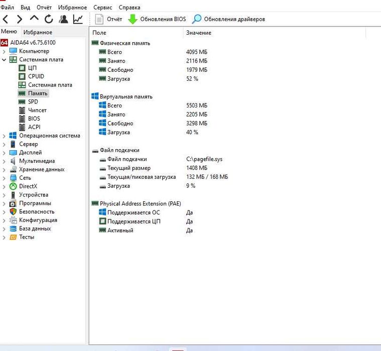Viewport: 381px width, 351px height.
Task: Go back with the left arrow icon
Action: pos(6,19)
